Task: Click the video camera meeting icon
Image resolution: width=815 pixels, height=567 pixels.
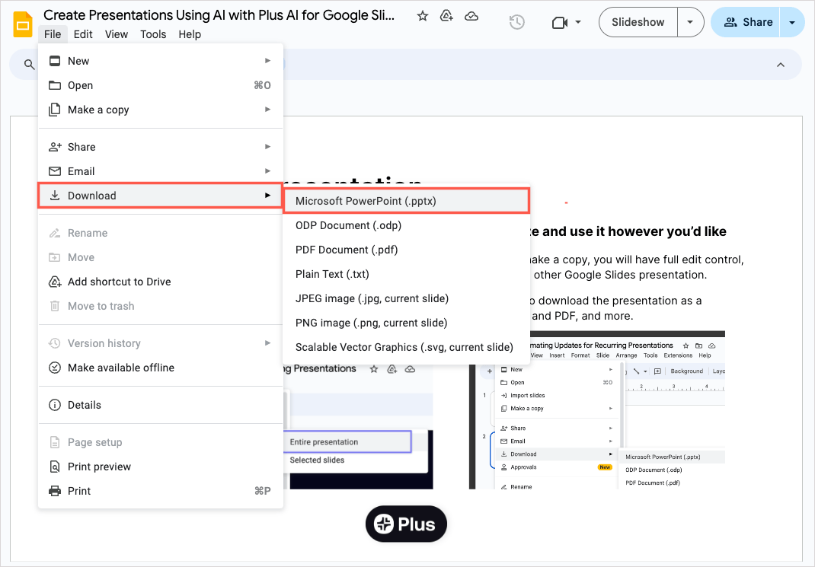Action: click(x=560, y=22)
